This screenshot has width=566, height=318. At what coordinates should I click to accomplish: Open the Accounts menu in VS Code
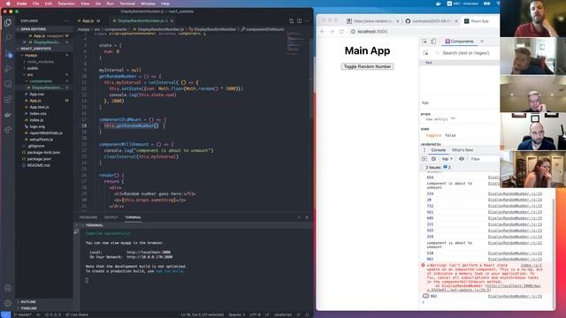(x=8, y=288)
